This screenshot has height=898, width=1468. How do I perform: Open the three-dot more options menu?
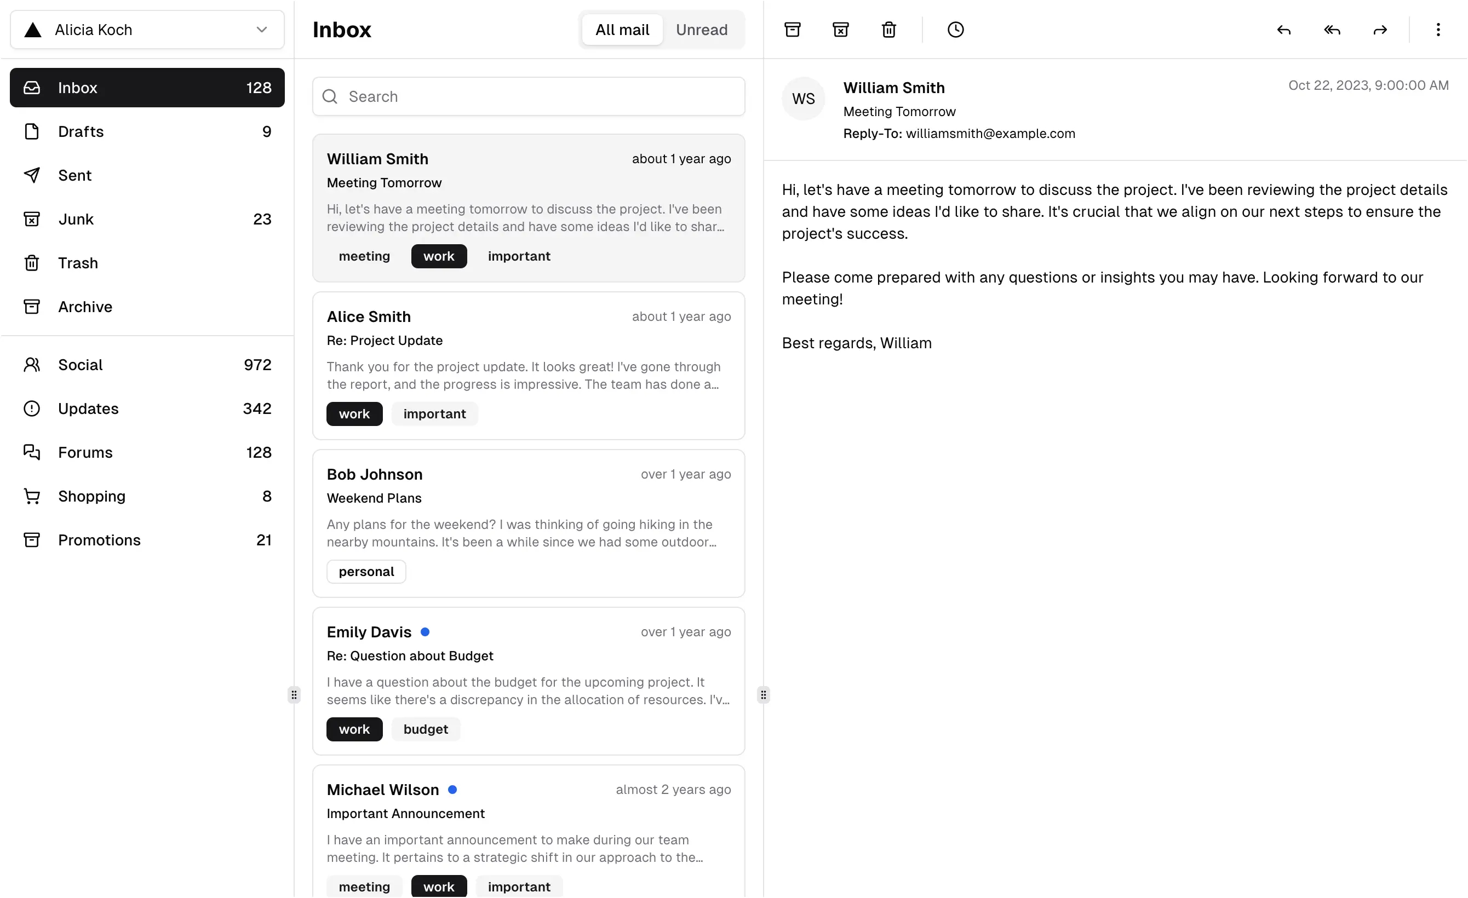coord(1438,29)
